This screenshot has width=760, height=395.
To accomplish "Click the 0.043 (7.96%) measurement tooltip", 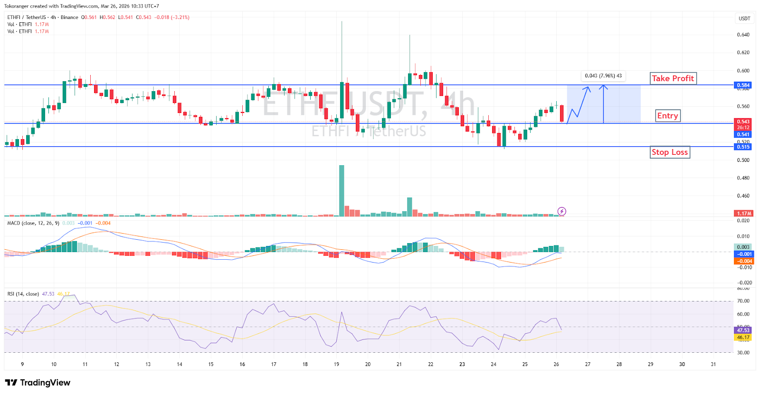I will click(x=603, y=76).
